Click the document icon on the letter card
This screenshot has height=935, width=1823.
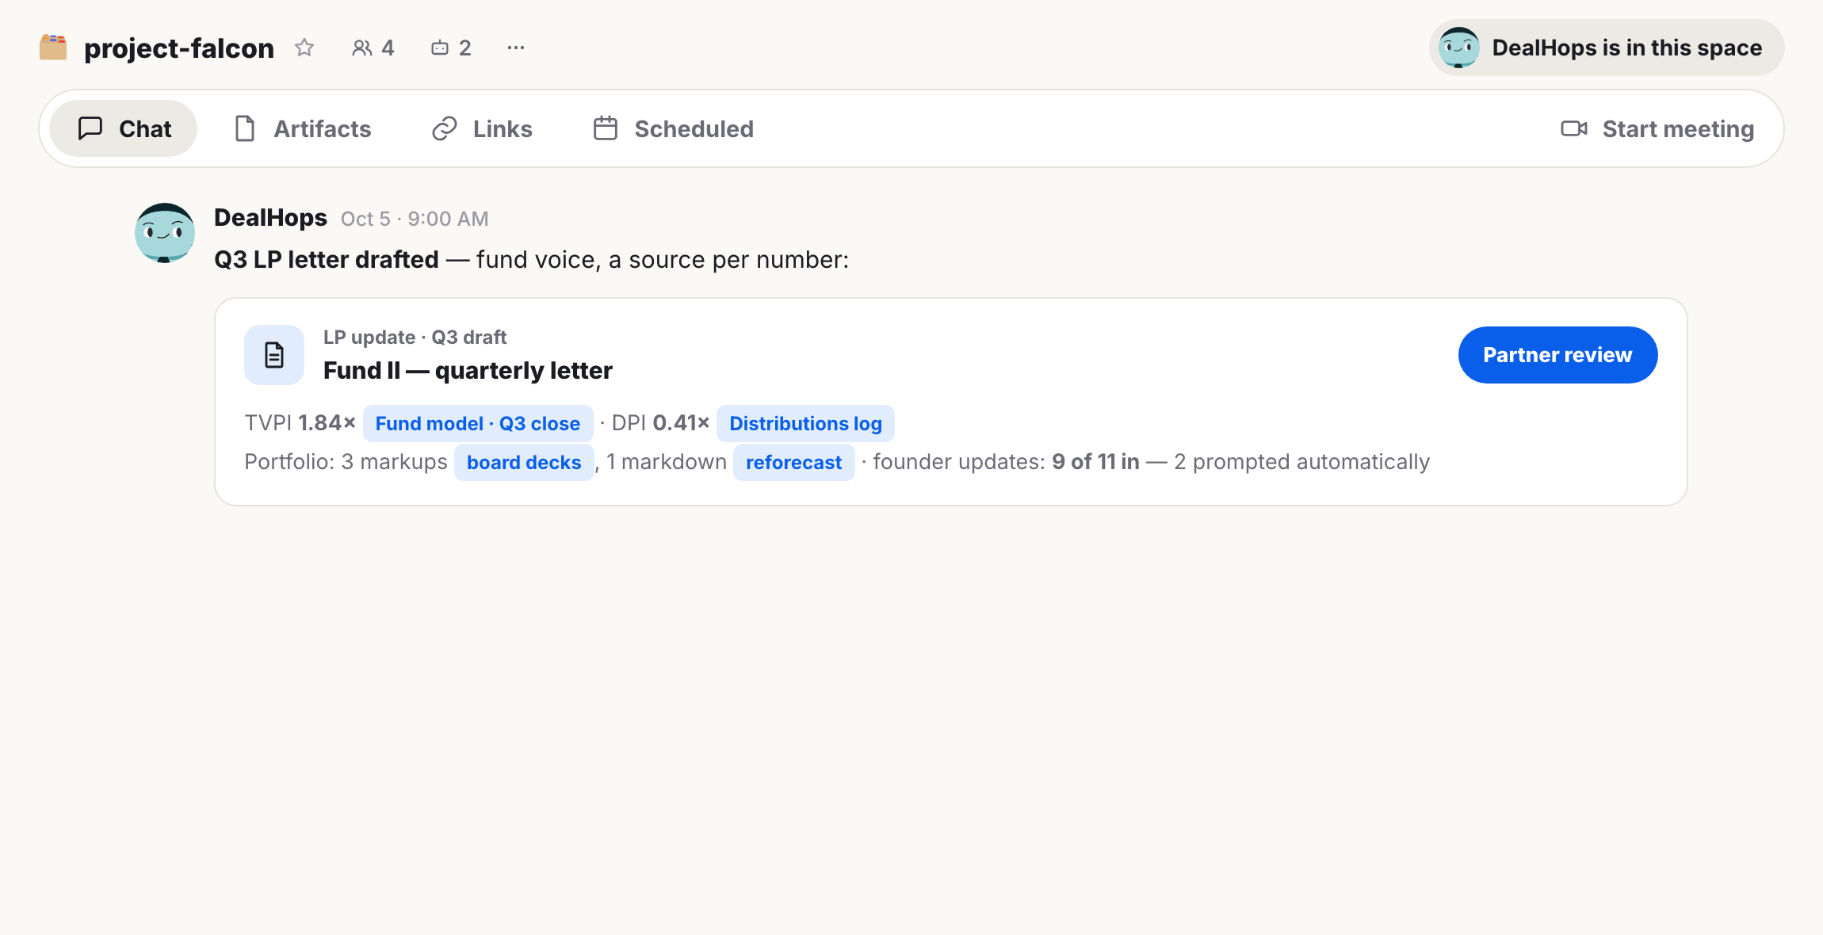click(274, 355)
